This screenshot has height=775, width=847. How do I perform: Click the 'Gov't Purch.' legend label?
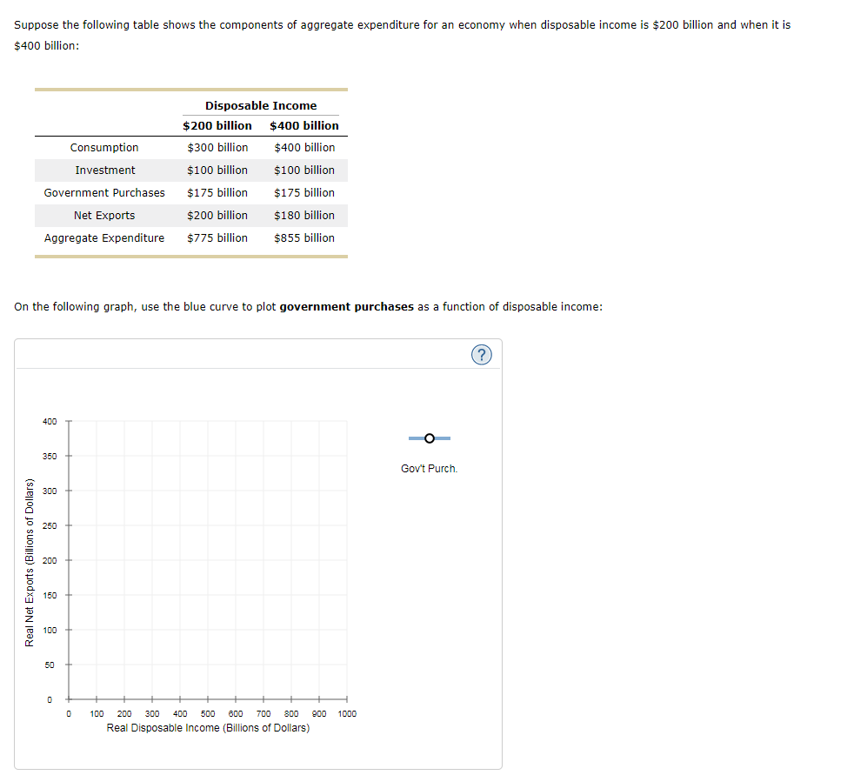click(x=429, y=468)
